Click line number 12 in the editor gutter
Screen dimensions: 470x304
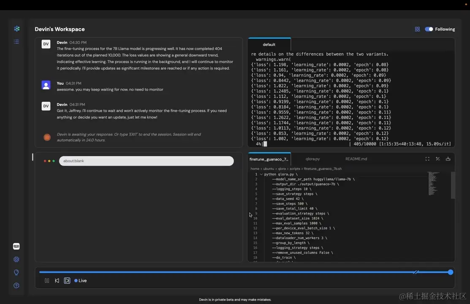(x=255, y=228)
